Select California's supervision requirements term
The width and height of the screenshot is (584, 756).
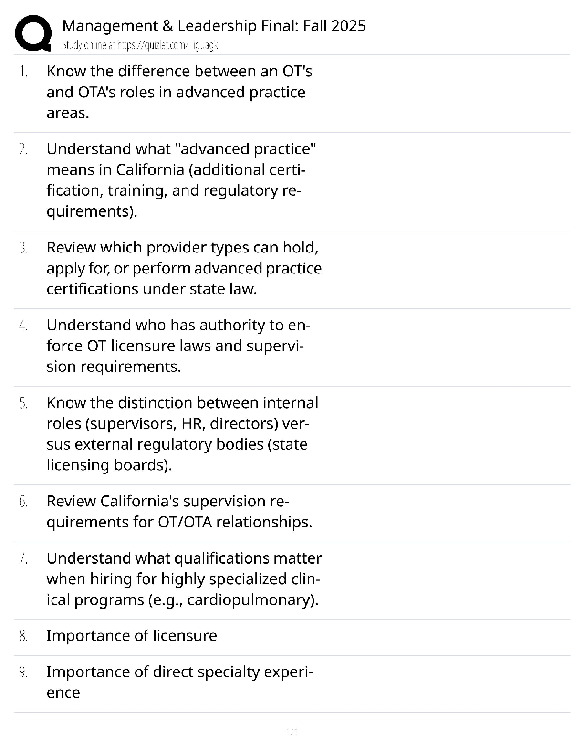point(179,512)
